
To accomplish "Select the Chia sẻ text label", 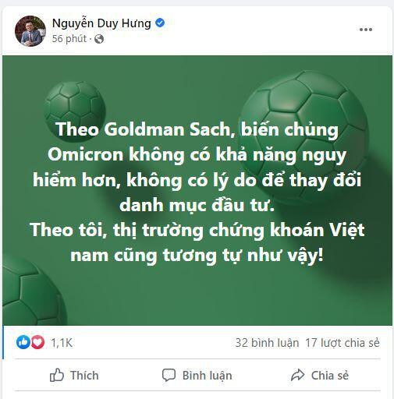I will coord(330,376).
